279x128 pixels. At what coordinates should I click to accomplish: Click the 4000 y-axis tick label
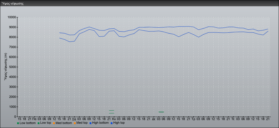pyautogui.click(x=13, y=77)
